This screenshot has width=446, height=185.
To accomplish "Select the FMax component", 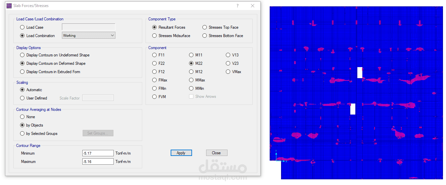I will coord(155,80).
